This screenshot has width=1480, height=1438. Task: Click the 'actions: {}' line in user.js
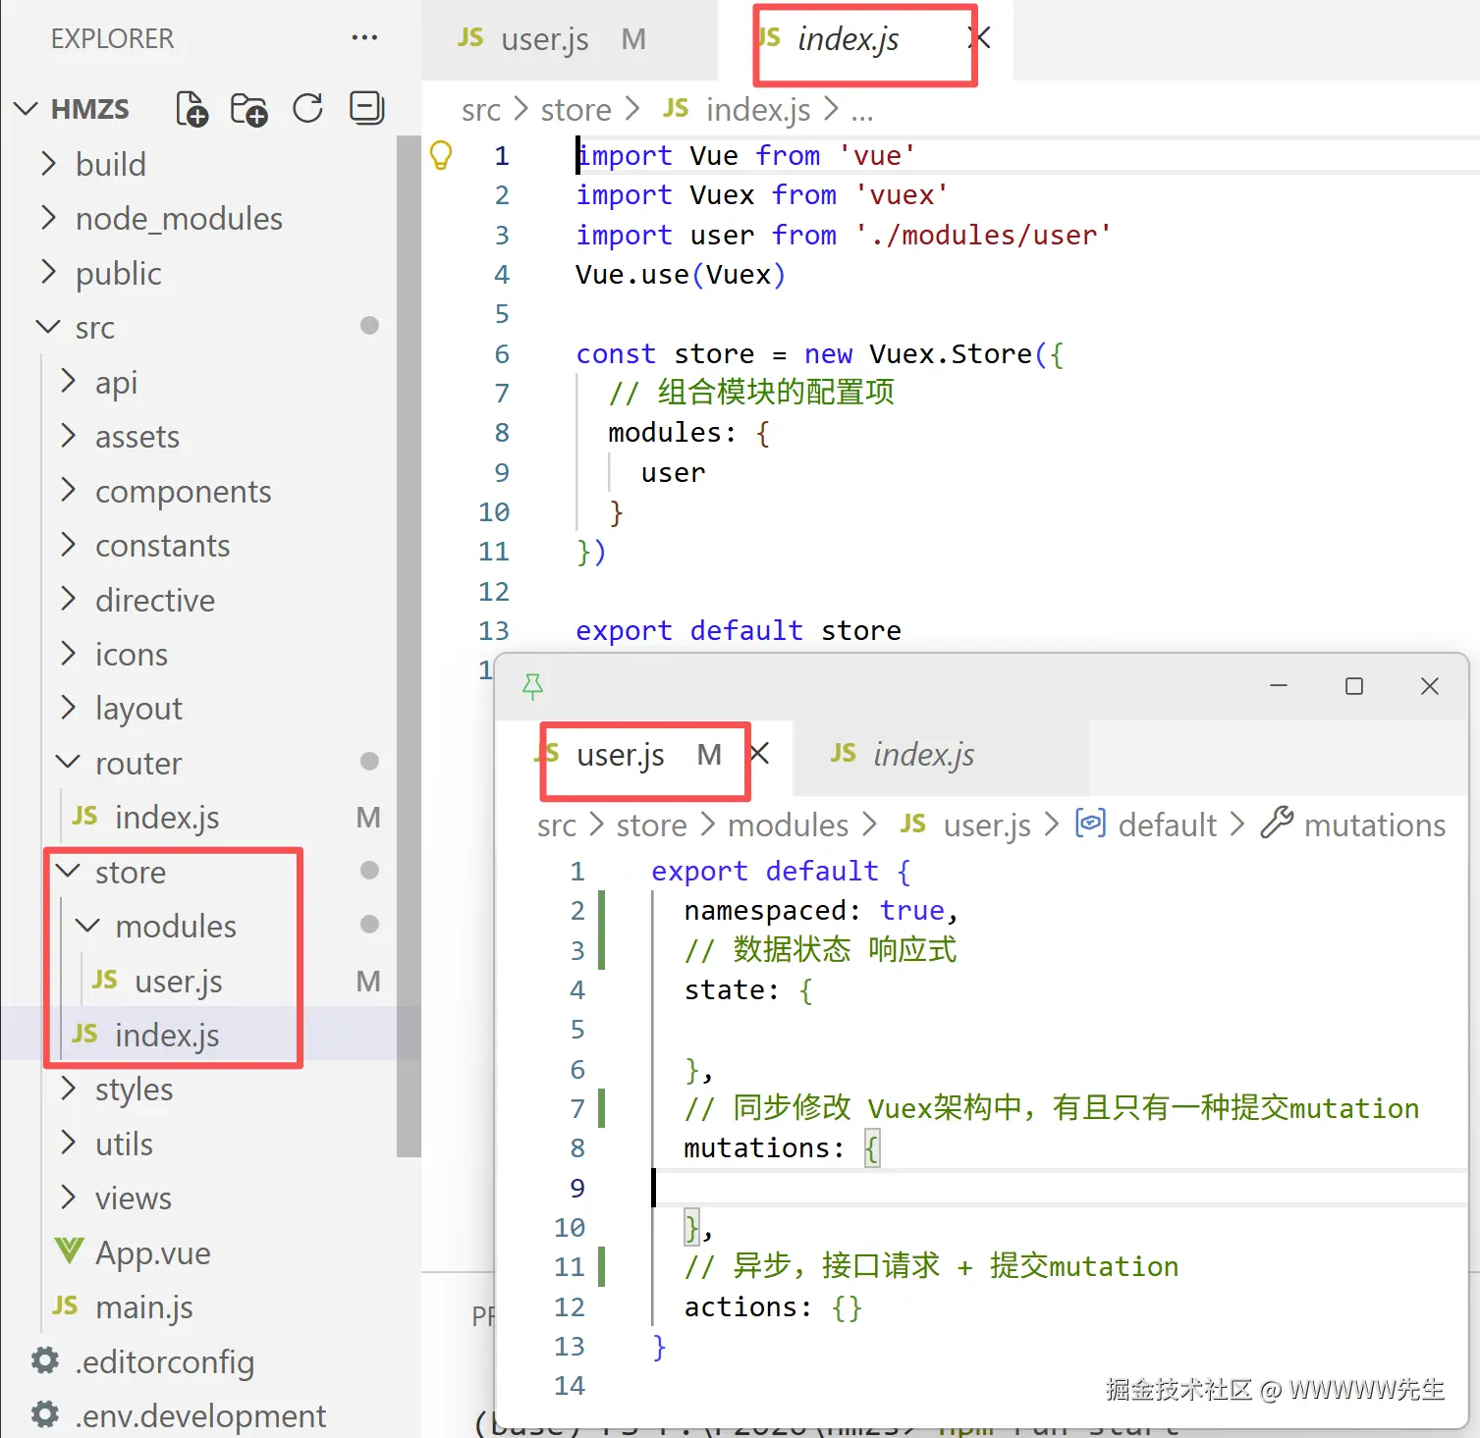pos(773,1307)
